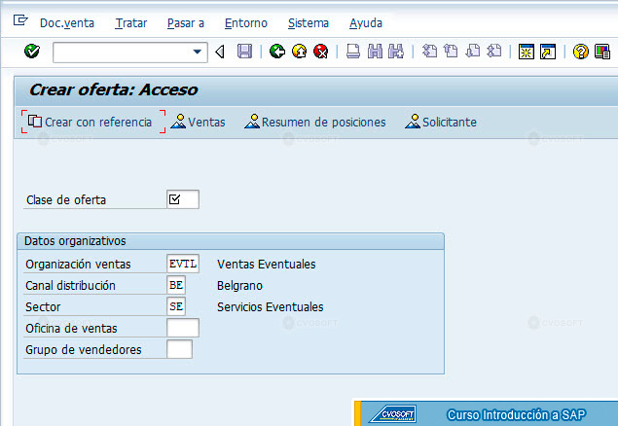Screen dimensions: 618x426
Task: Click the Solicitante button
Action: 441,122
